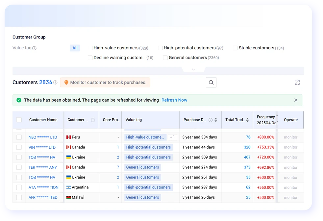Open AFR ****** ITED customer link
323x221 pixels.
[43, 198]
